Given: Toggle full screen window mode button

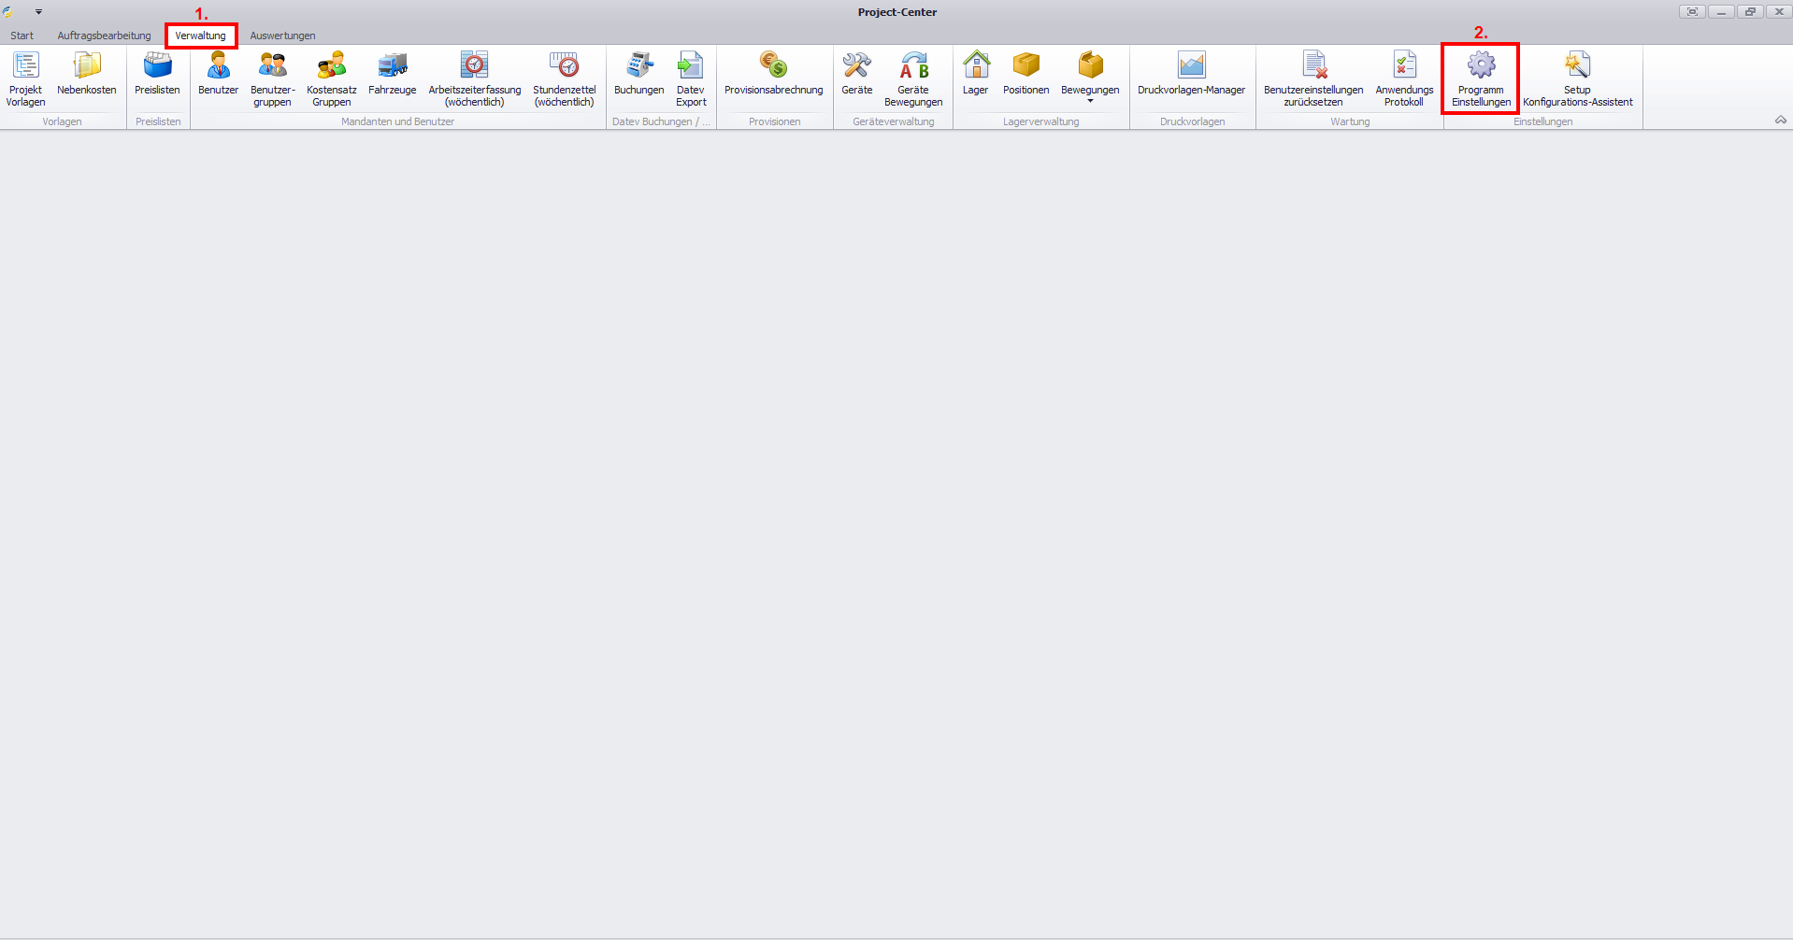Looking at the screenshot, I should coord(1692,11).
